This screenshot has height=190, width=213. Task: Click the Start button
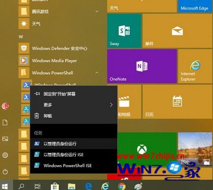(5, 186)
